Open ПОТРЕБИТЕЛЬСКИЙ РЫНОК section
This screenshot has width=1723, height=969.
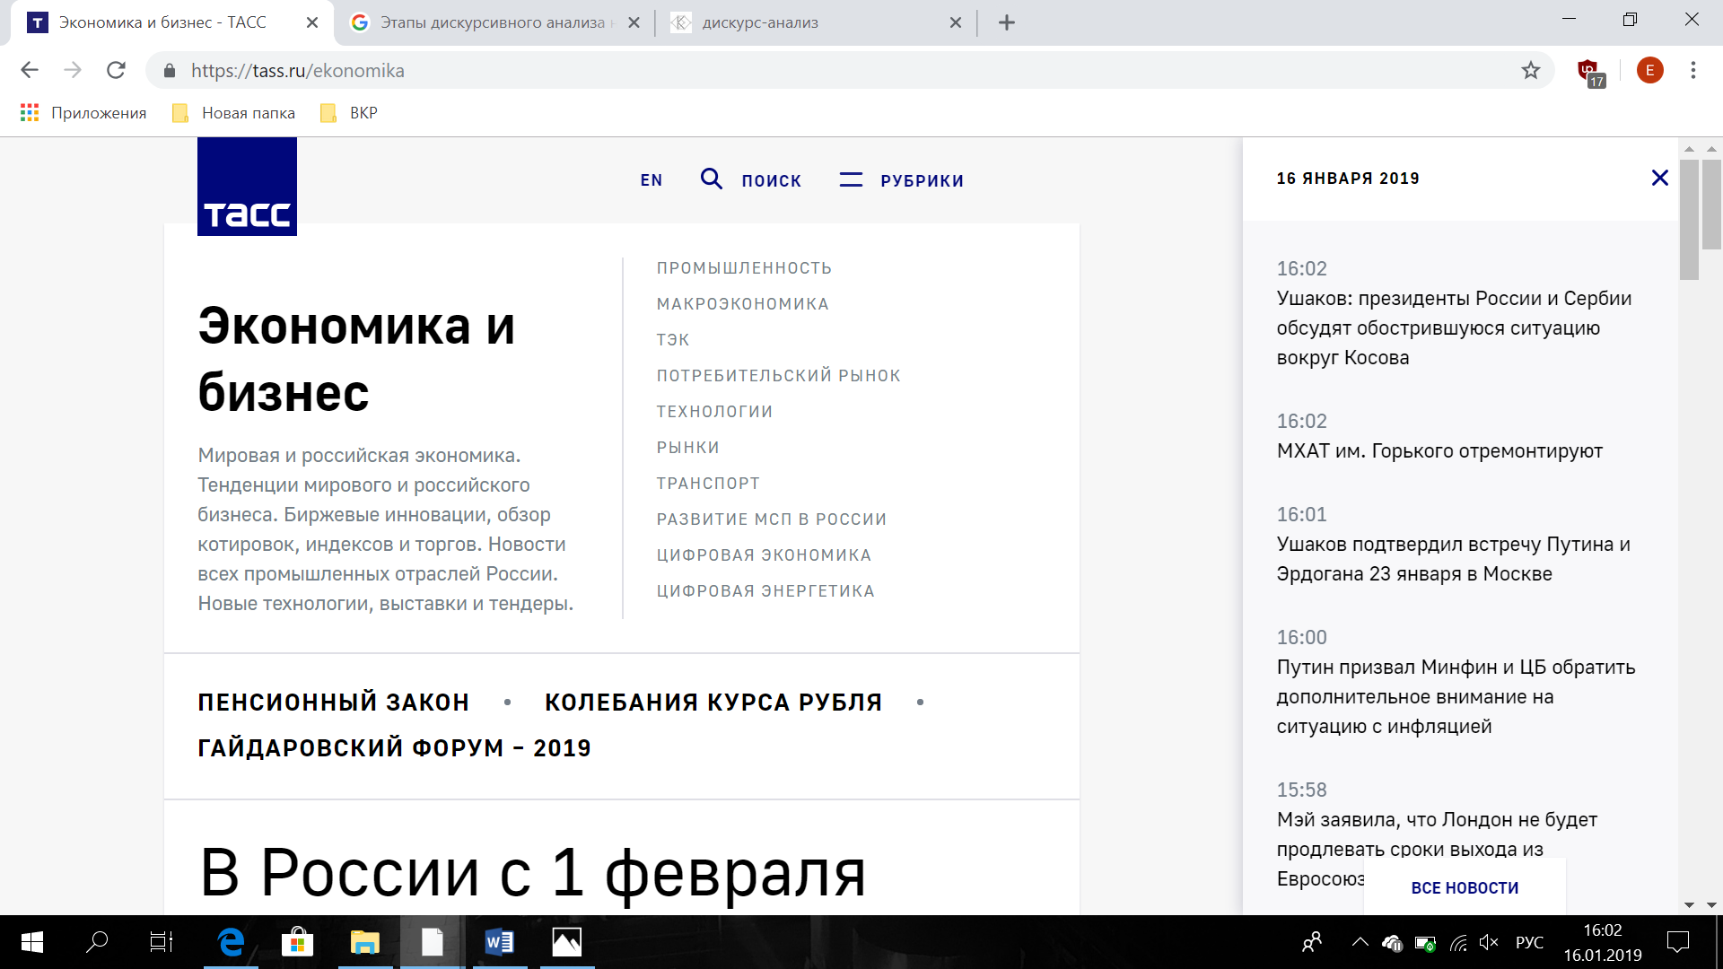pyautogui.click(x=779, y=376)
